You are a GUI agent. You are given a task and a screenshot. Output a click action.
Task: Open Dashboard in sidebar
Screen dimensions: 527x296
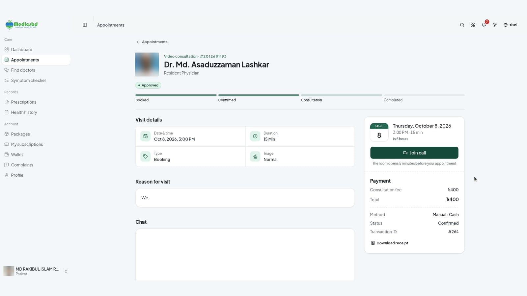pyautogui.click(x=36, y=50)
